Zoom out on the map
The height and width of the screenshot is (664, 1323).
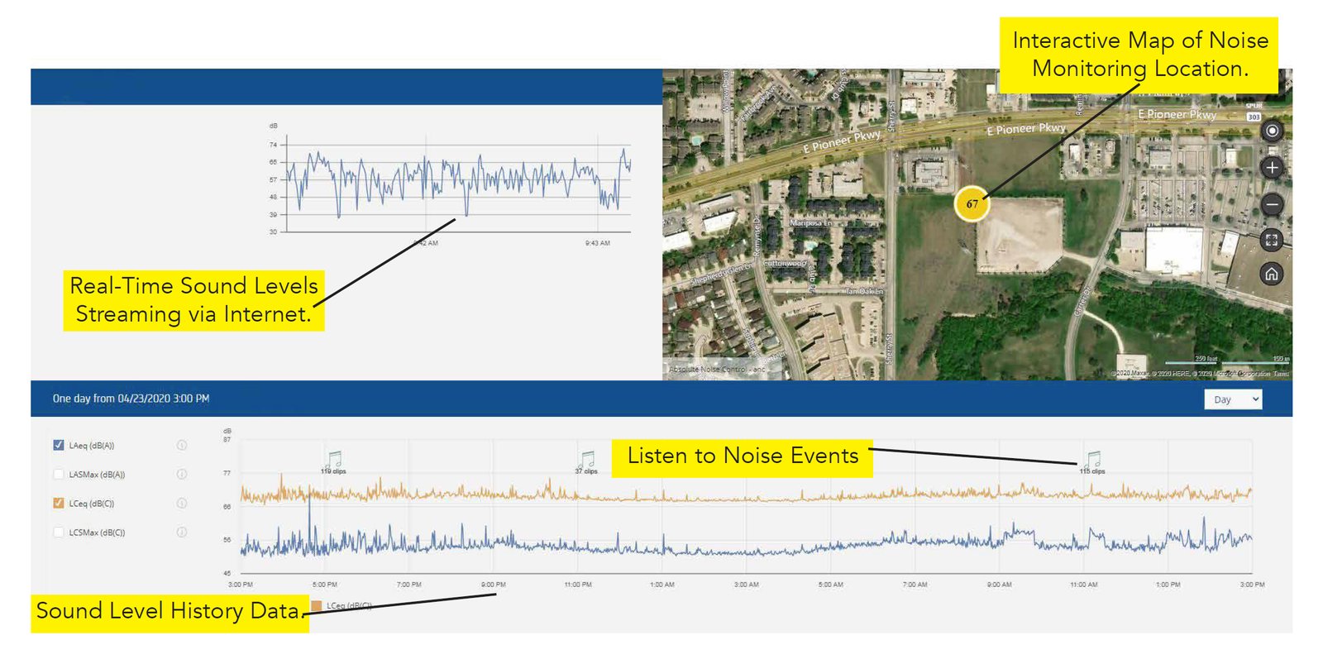point(1272,203)
